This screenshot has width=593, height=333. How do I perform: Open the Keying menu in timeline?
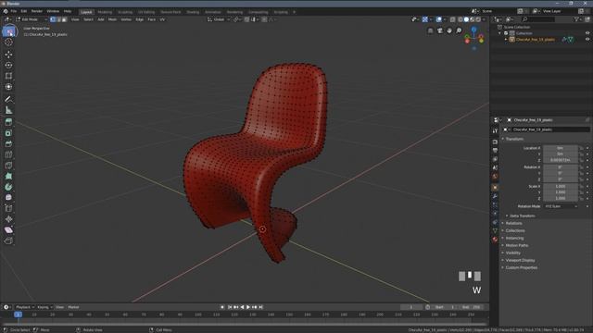(x=44, y=307)
